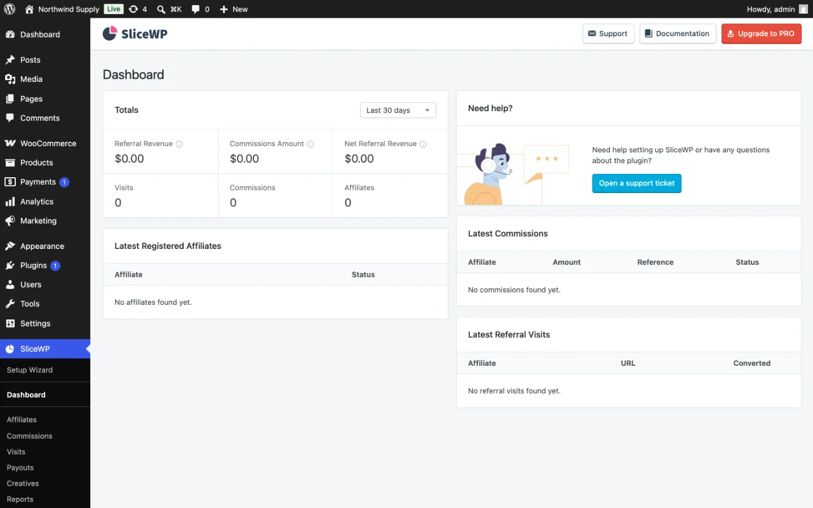Click Howdy, admin account text
Image resolution: width=813 pixels, height=508 pixels.
click(x=771, y=9)
